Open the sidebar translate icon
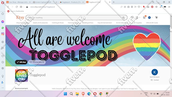172x97 pixels. [3, 82]
